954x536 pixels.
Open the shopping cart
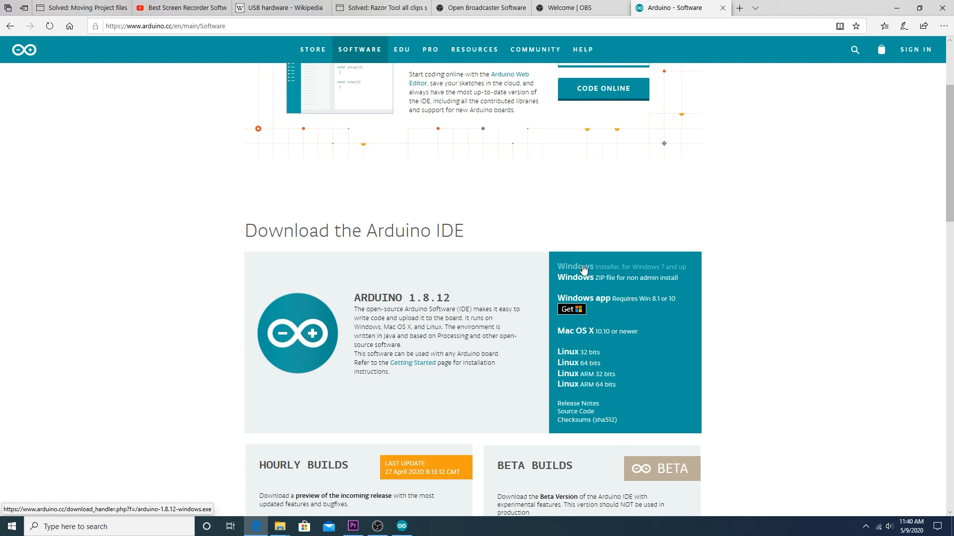(x=882, y=50)
